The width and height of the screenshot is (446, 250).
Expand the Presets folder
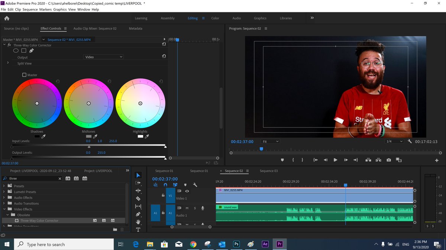coord(4,186)
